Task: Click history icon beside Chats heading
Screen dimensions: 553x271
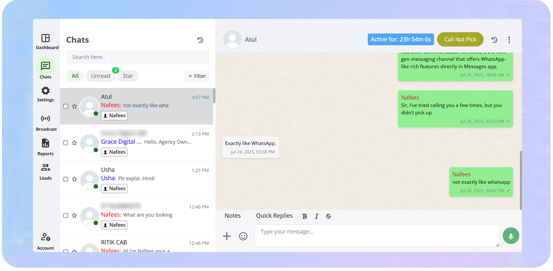Action: click(x=200, y=40)
